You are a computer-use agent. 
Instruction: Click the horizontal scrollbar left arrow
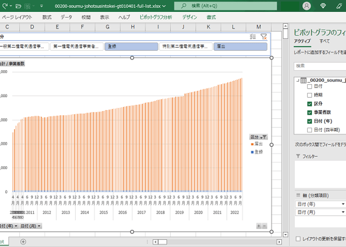[155, 242]
